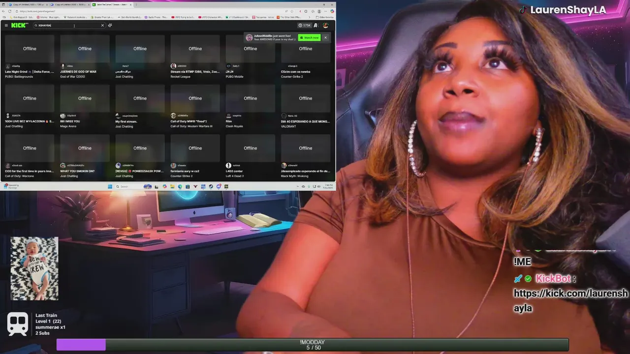Open the channel avatar beside Stream via RTMP
Viewport: 630px width, 354px height.
coord(173,66)
